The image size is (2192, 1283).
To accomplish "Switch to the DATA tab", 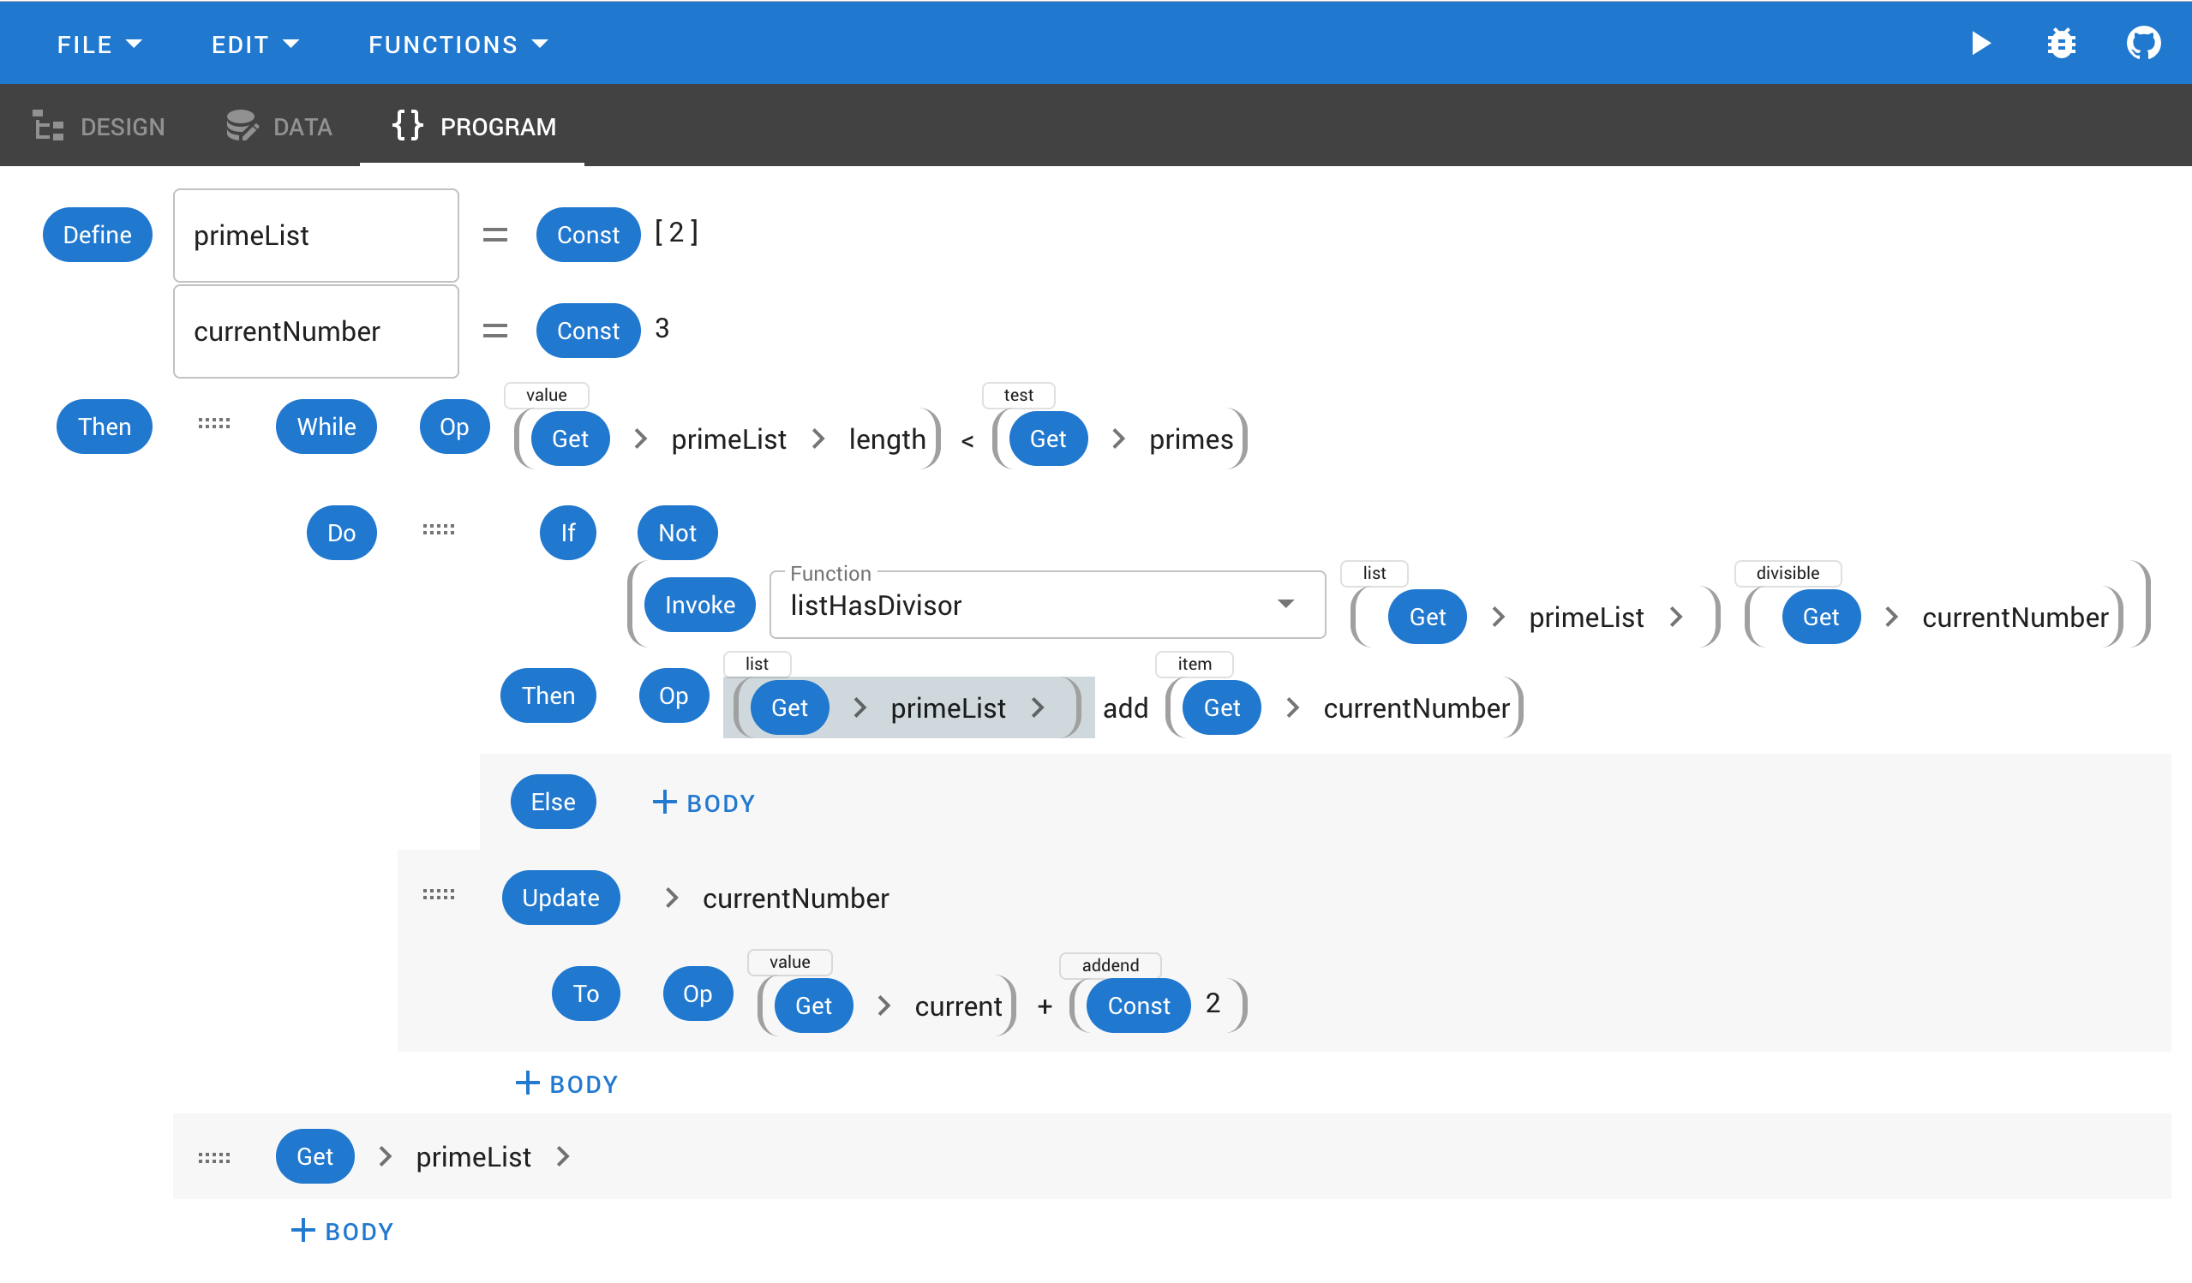I will 279,127.
